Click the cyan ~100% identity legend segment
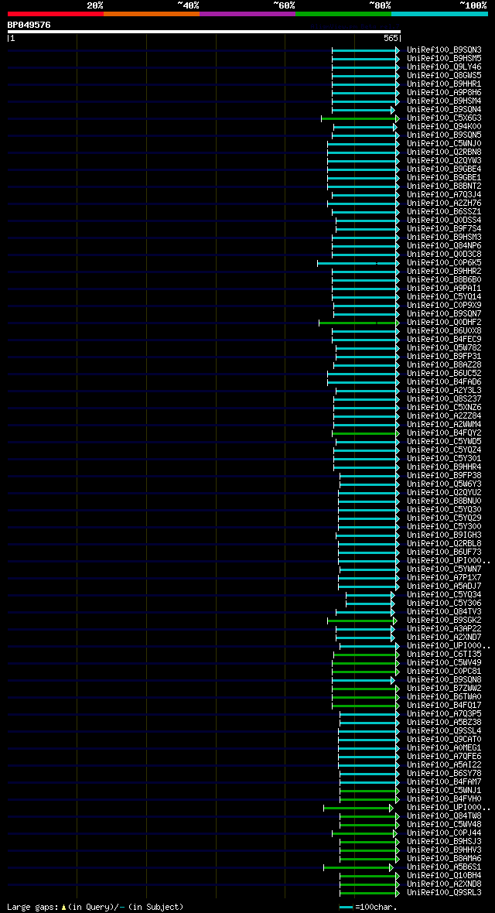Viewport: 495px width, 913px height. pos(439,13)
